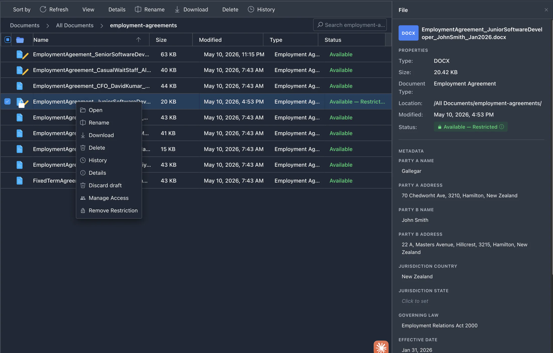
Task: Click the info icon beside Restricted status
Action: [x=501, y=127]
